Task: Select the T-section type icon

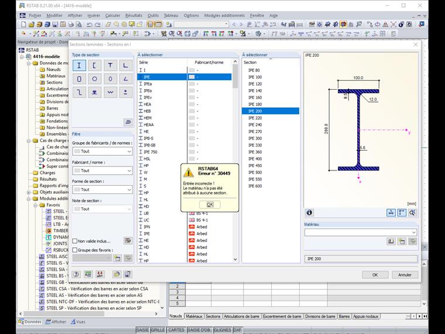Action: click(x=110, y=66)
